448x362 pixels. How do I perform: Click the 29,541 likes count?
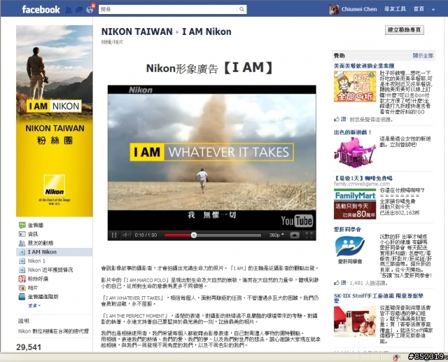tap(29, 347)
